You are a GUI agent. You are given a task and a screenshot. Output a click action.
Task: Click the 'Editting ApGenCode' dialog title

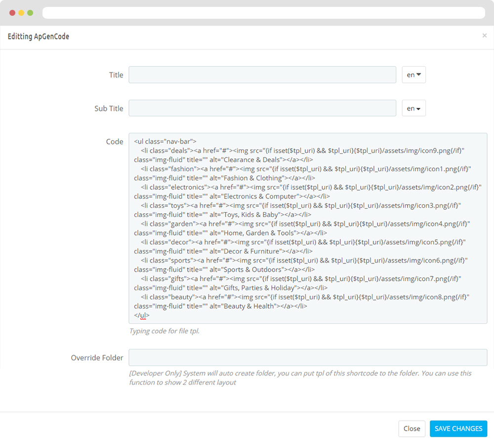tap(39, 37)
